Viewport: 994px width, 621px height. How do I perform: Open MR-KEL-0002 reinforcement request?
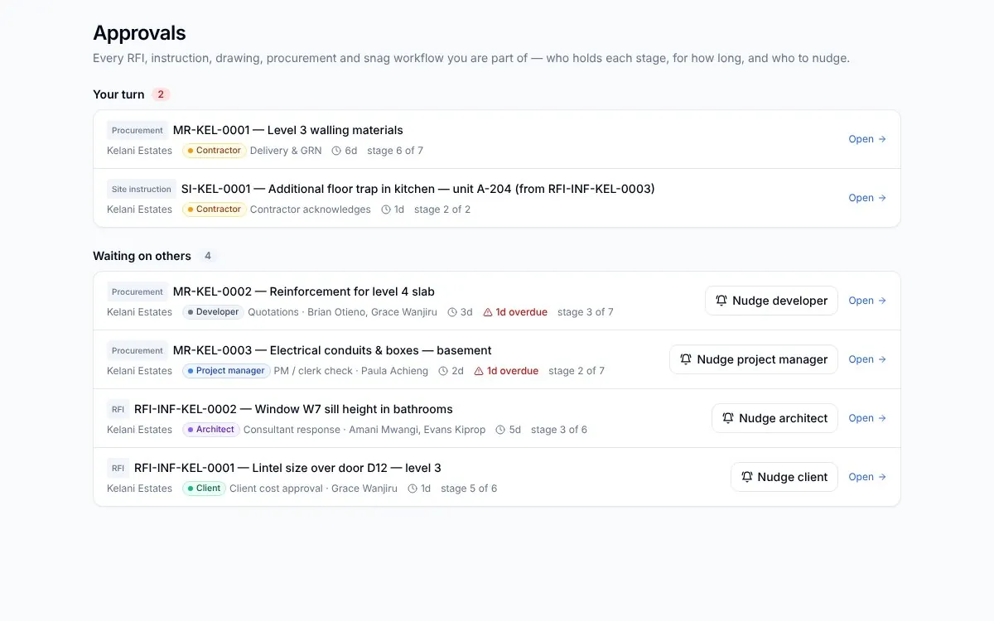[867, 301]
